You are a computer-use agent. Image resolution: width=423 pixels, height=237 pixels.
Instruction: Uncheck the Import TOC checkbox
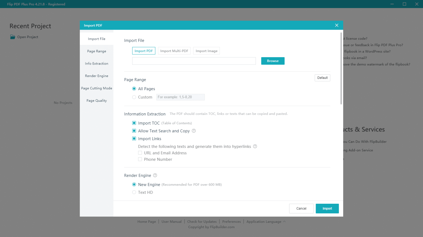pyautogui.click(x=134, y=123)
